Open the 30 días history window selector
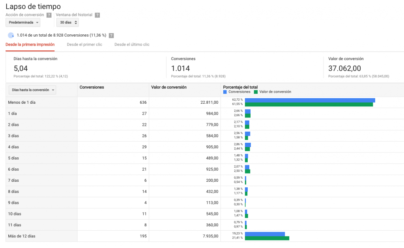Viewport: 404px width, 248px height. point(67,22)
